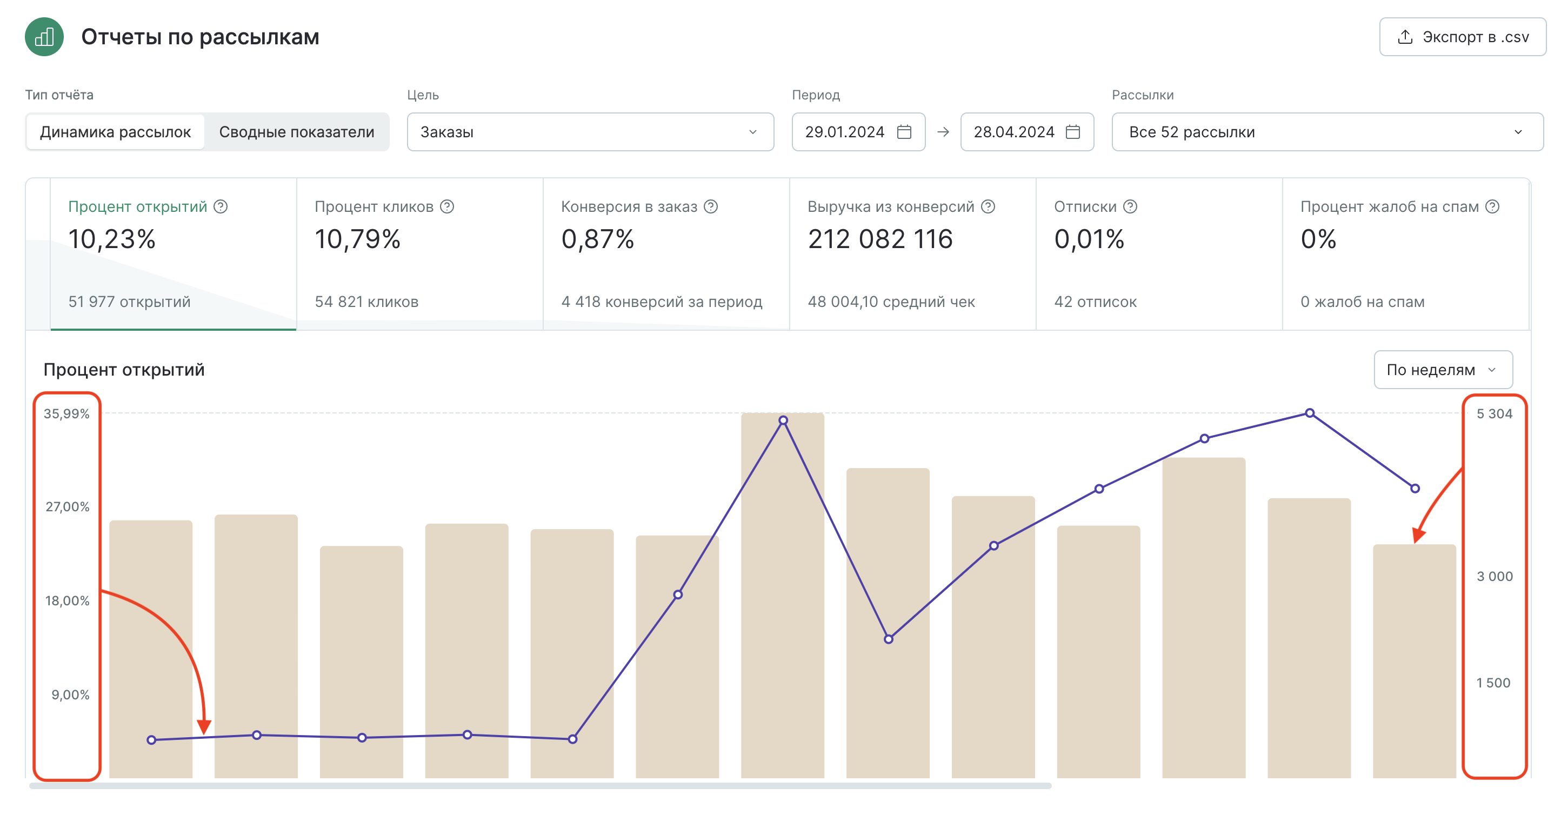1561x828 pixels.
Task: Click the first line point on the chart
Action: click(151, 739)
